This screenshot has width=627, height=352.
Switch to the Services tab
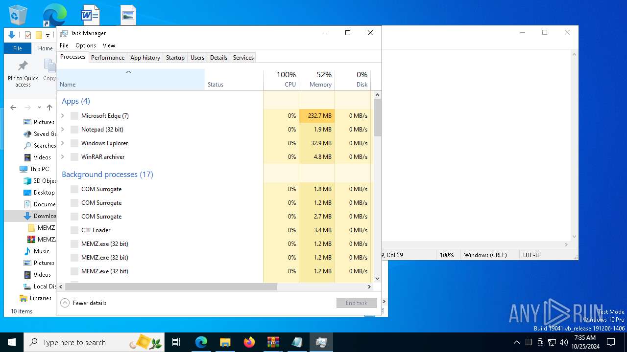[x=243, y=58]
